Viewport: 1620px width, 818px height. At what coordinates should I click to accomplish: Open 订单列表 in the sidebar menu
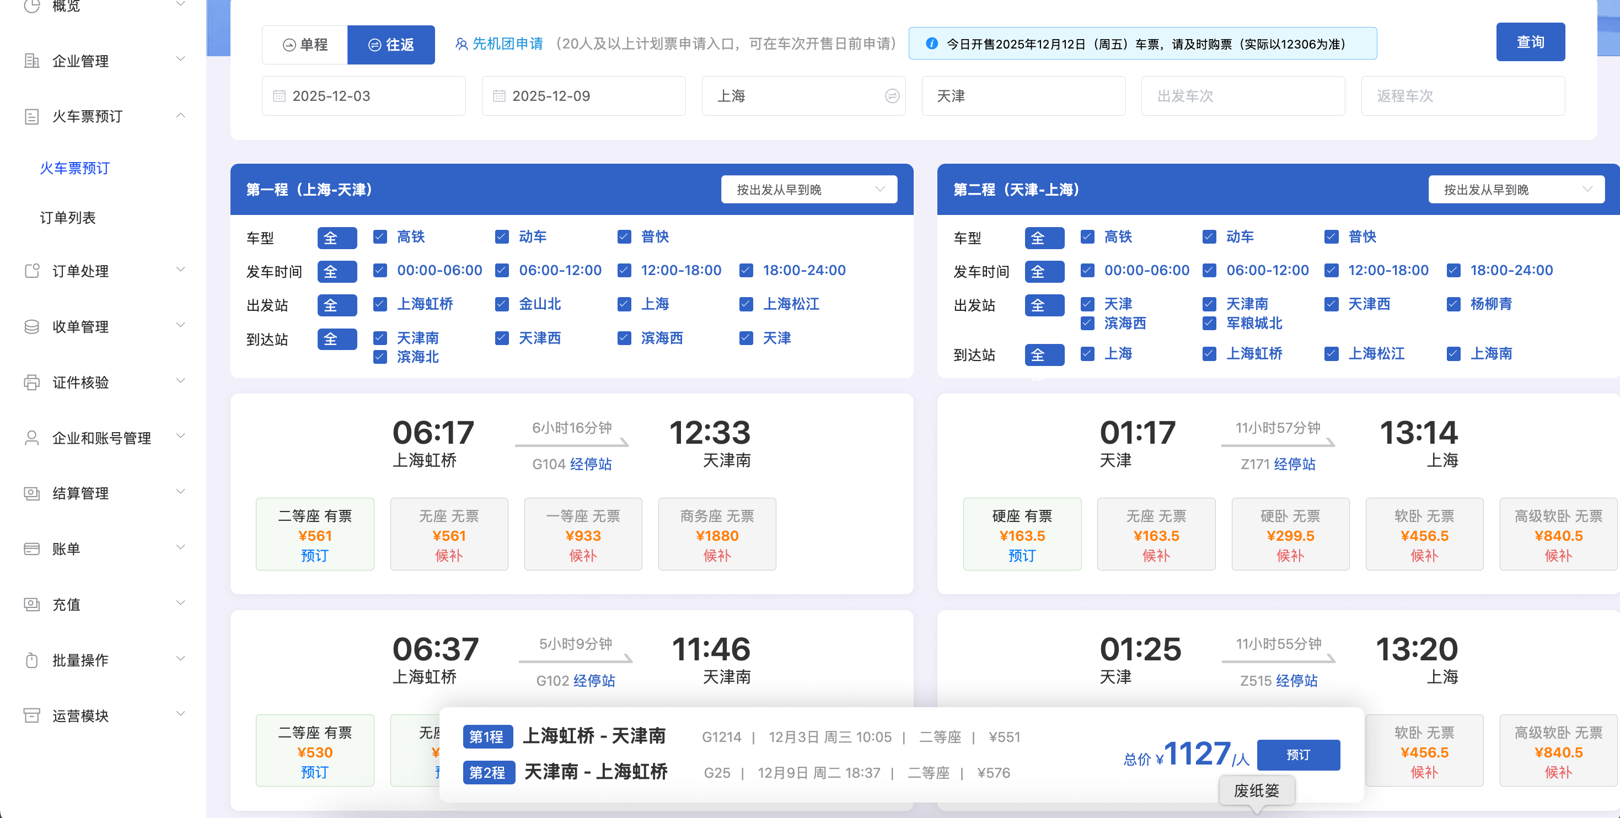67,218
